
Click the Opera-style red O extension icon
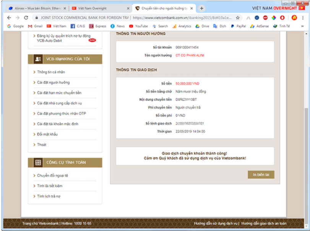point(282,18)
